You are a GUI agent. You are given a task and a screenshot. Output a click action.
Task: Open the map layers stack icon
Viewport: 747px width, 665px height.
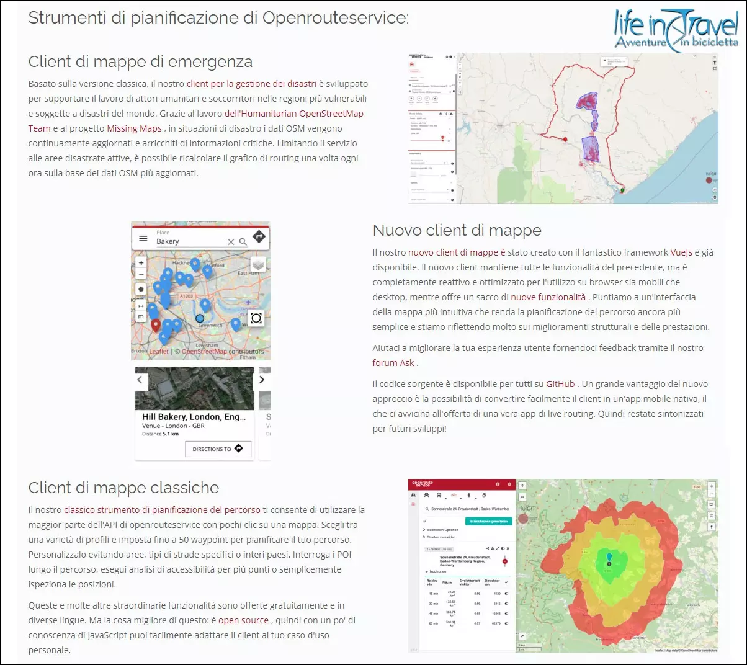click(259, 265)
